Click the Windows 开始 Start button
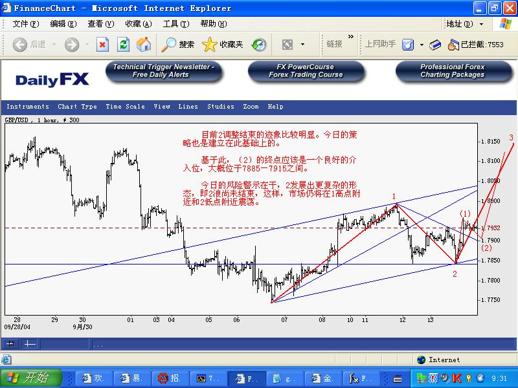This screenshot has height=388, width=518. (31, 378)
